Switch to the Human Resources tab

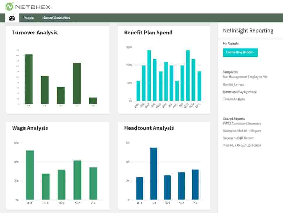pos(56,18)
